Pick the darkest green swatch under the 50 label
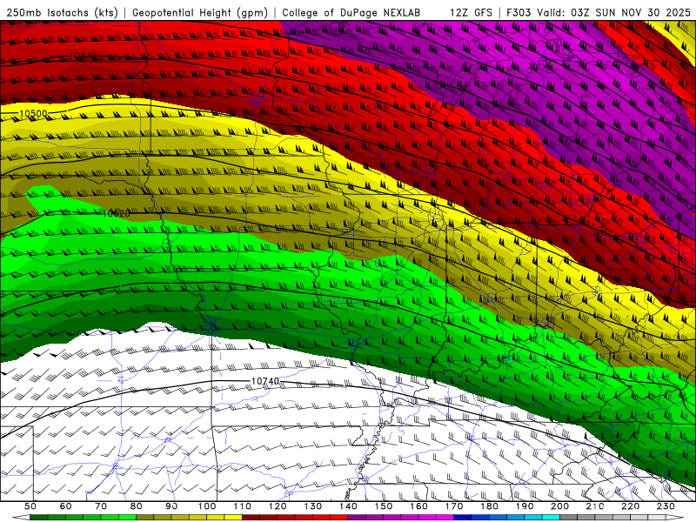 click(39, 518)
